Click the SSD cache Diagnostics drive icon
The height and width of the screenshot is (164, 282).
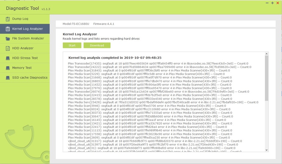click(x=8, y=78)
